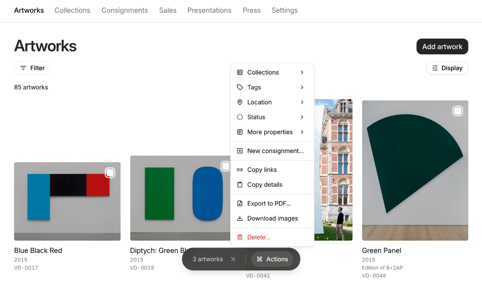The width and height of the screenshot is (482, 288).
Task: Click the Add artwork button
Action: (442, 46)
